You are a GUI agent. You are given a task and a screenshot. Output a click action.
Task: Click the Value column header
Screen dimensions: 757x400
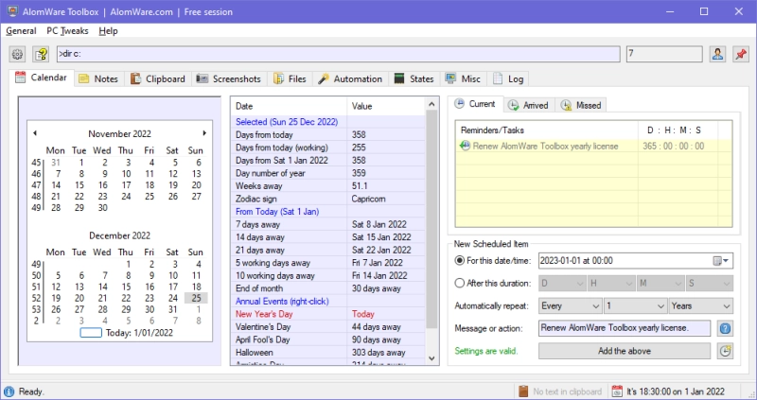386,106
